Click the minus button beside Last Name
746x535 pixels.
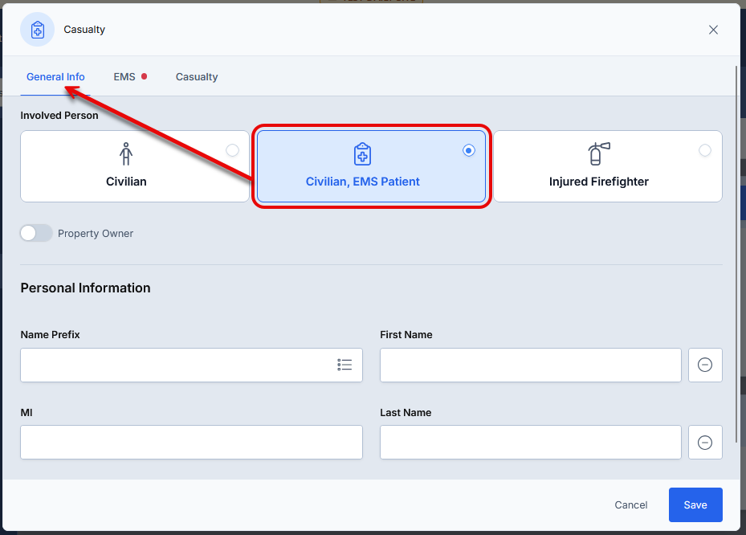[705, 442]
